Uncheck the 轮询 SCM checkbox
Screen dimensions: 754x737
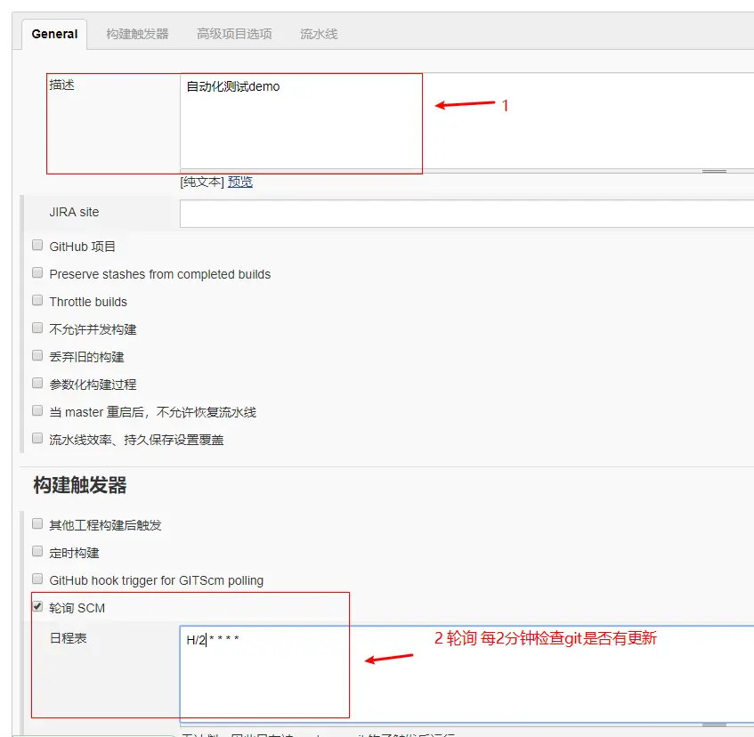[37, 606]
